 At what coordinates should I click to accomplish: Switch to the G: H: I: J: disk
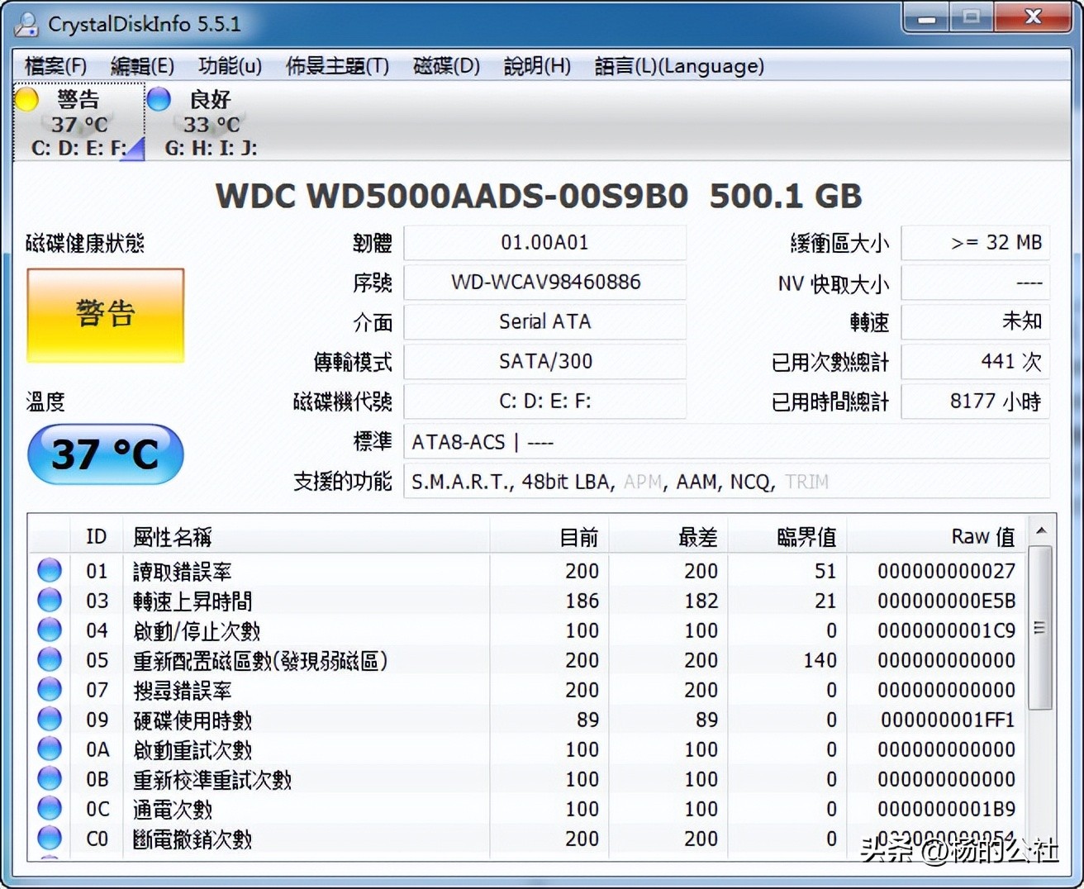pyautogui.click(x=211, y=147)
